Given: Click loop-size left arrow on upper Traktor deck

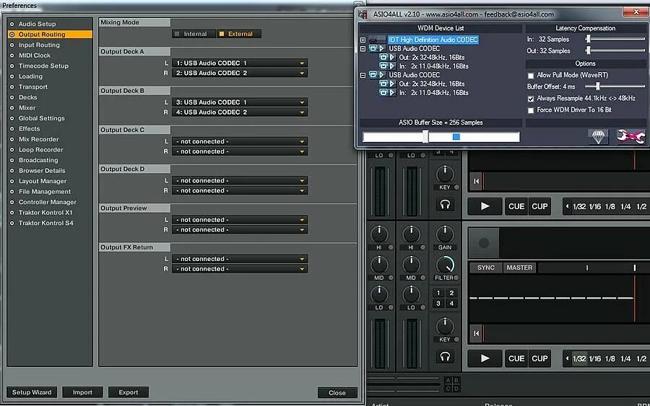Looking at the screenshot, I should pos(567,206).
